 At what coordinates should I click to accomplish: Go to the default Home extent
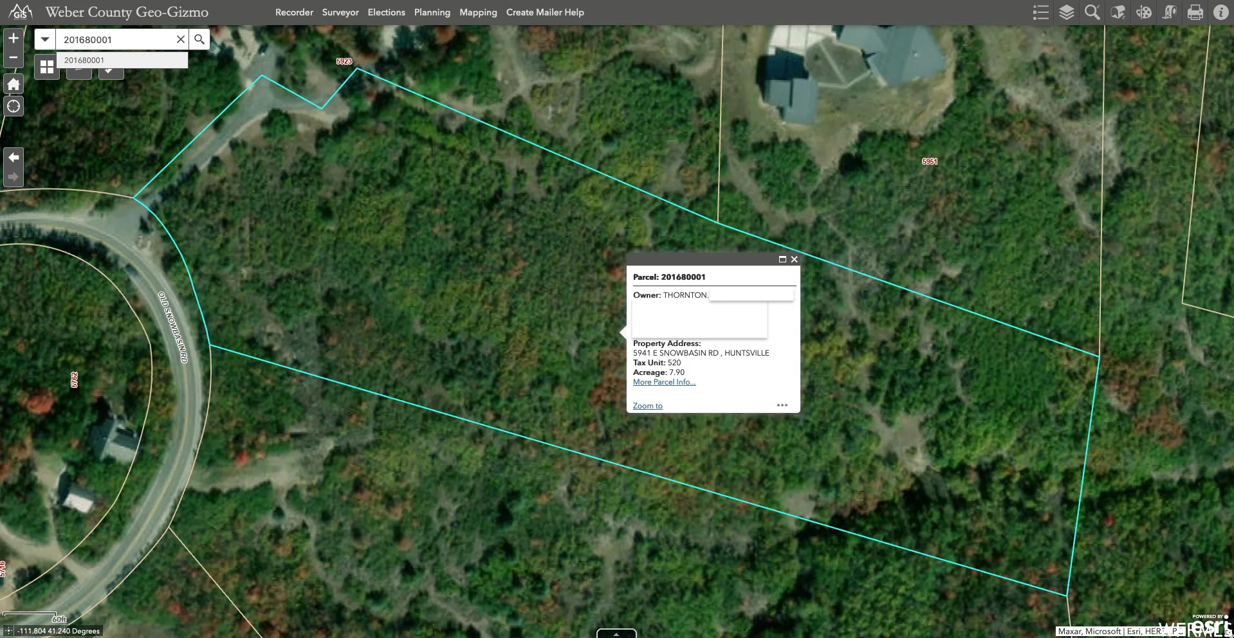(14, 84)
